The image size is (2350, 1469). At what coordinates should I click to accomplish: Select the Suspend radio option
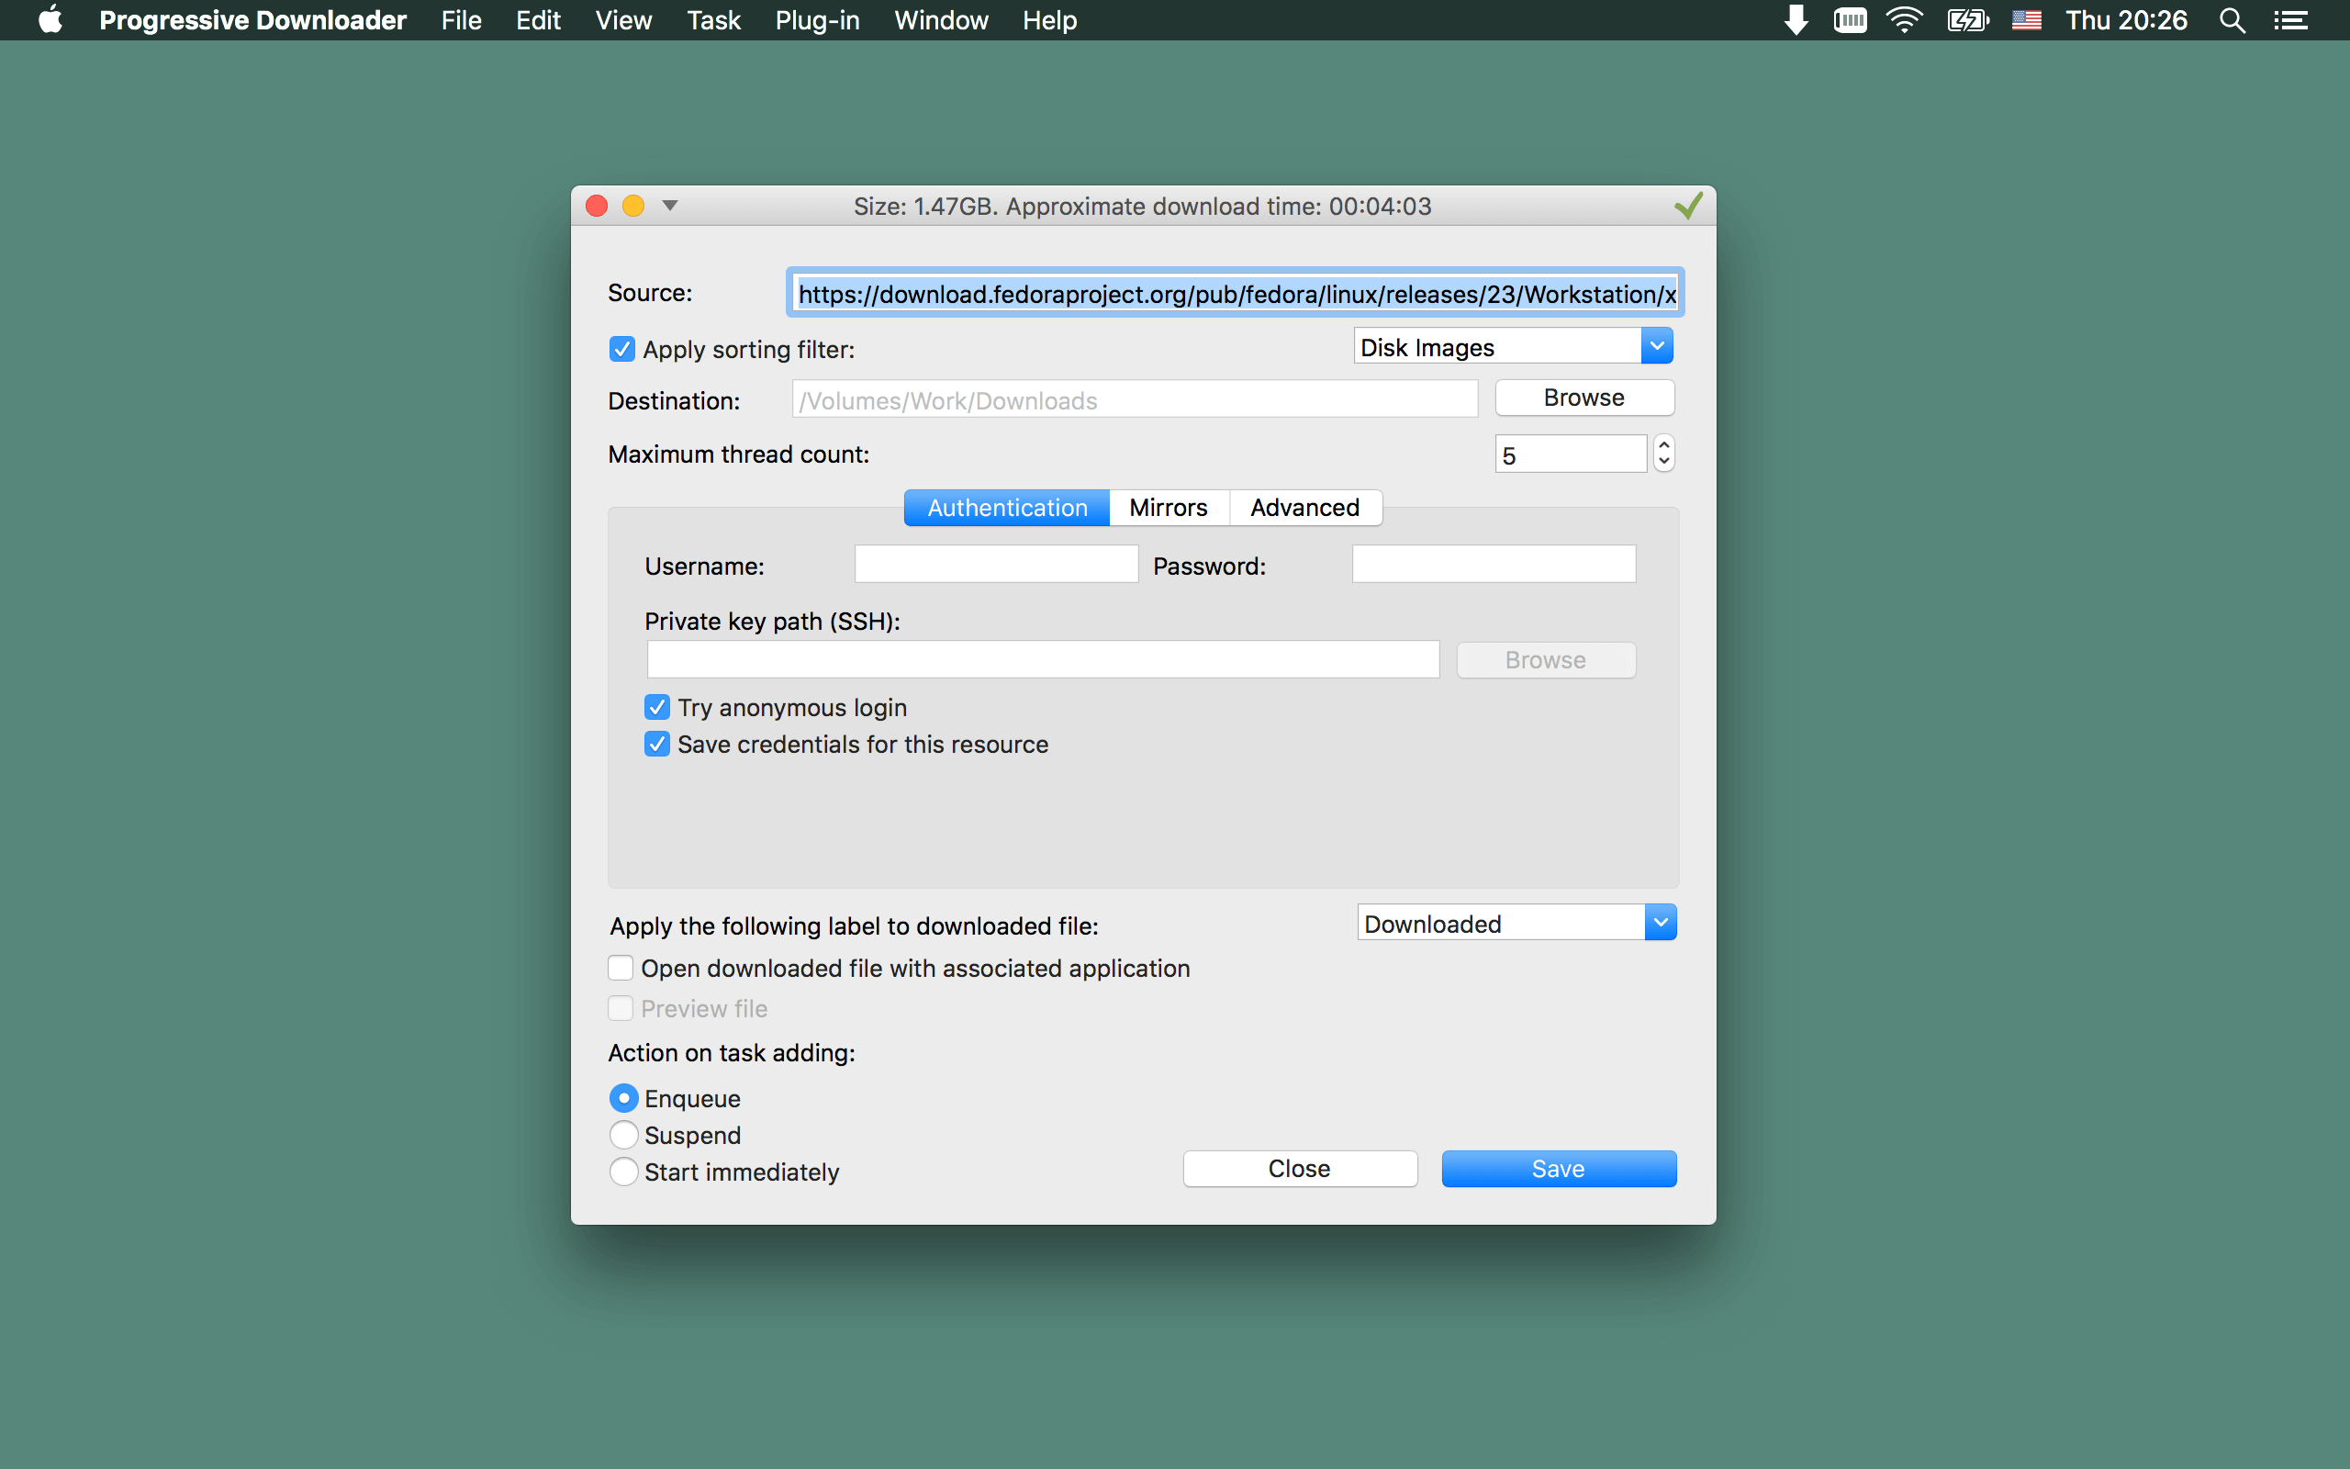(x=623, y=1135)
